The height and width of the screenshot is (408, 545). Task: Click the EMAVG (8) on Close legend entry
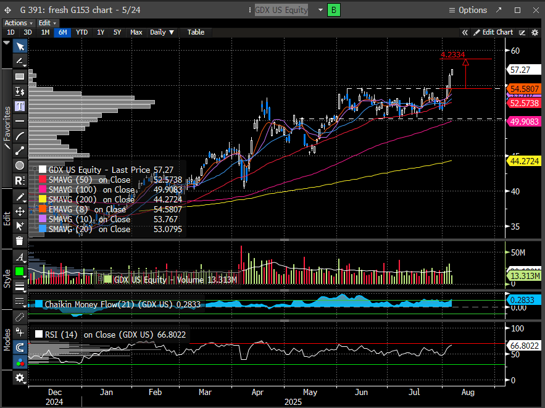87,209
